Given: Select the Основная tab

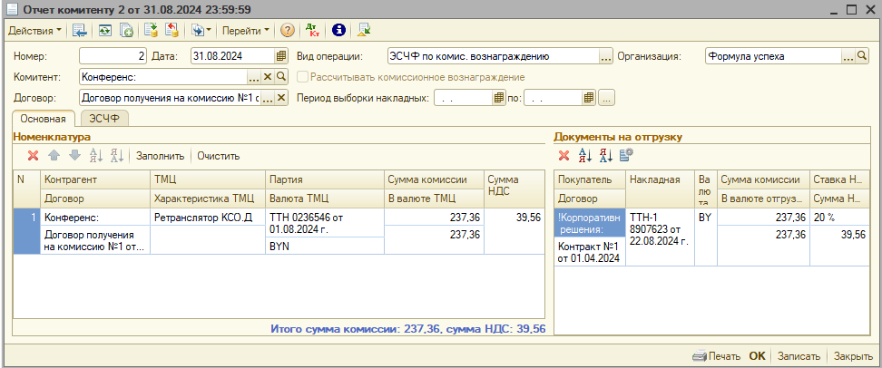Looking at the screenshot, I should (x=43, y=119).
